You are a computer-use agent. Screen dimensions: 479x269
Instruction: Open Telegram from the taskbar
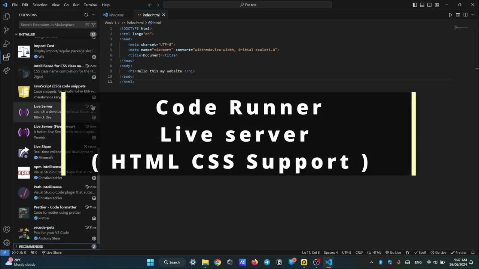click(x=267, y=262)
